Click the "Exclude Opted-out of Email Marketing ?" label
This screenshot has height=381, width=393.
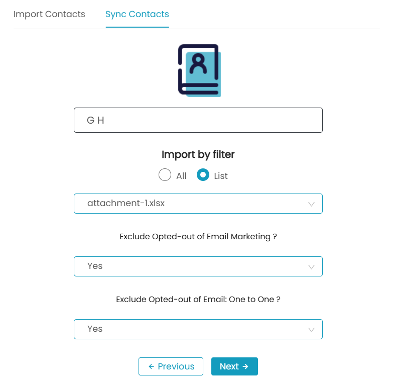[198, 237]
